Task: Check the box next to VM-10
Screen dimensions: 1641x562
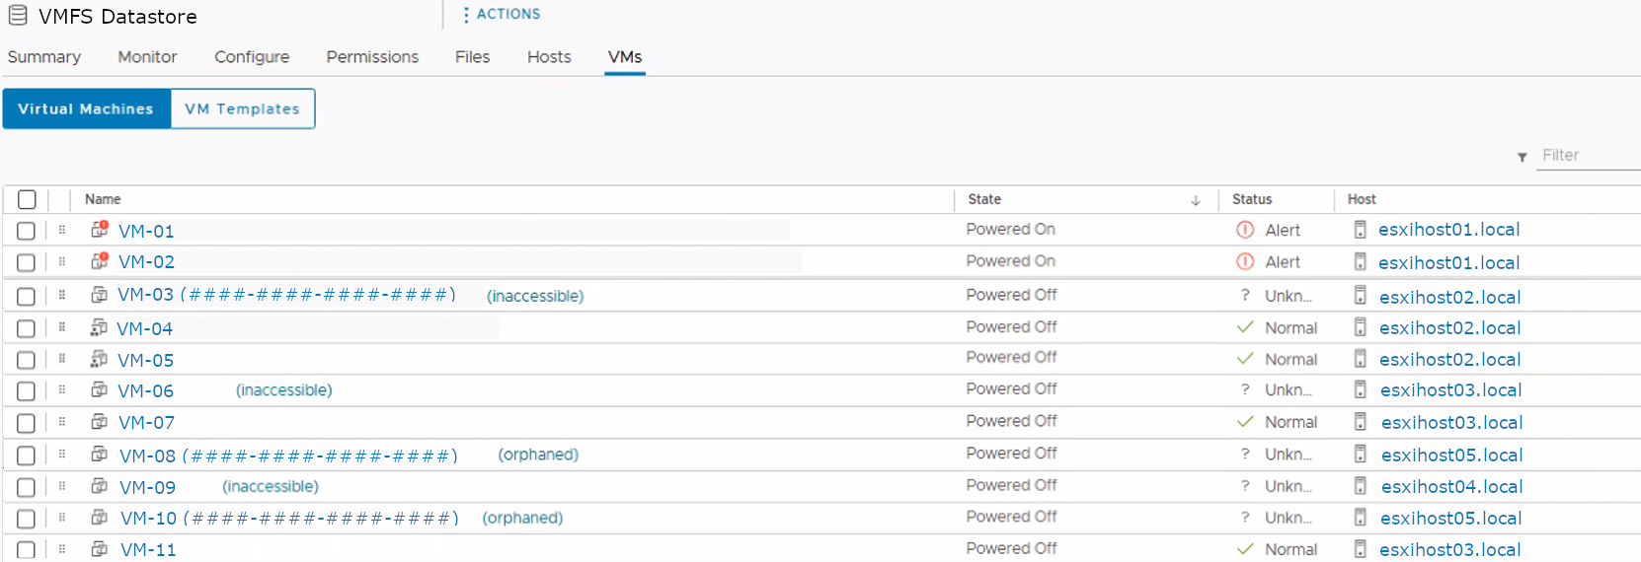Action: tap(26, 519)
